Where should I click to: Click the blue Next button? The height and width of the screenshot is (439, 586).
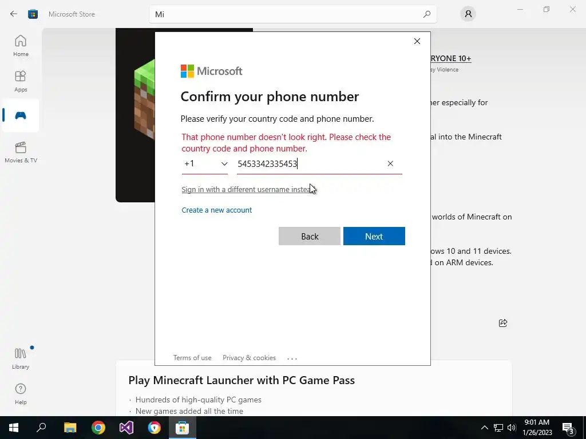[374, 236]
